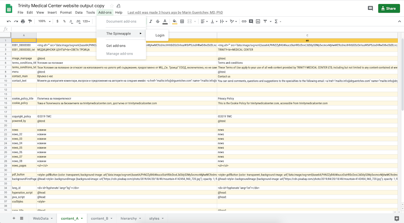This screenshot has height=223, width=404.
Task: Select Get add-ons from the menu
Action: click(x=116, y=46)
